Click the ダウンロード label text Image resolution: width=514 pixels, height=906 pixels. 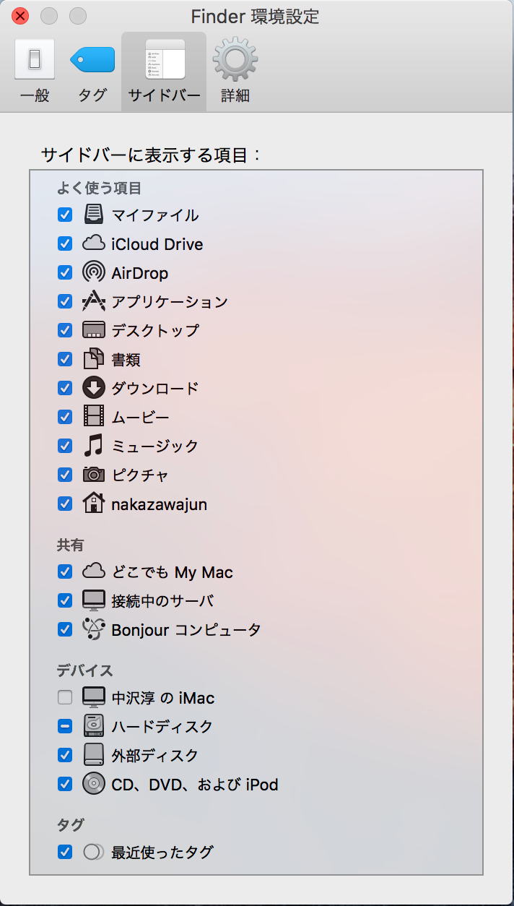click(155, 389)
